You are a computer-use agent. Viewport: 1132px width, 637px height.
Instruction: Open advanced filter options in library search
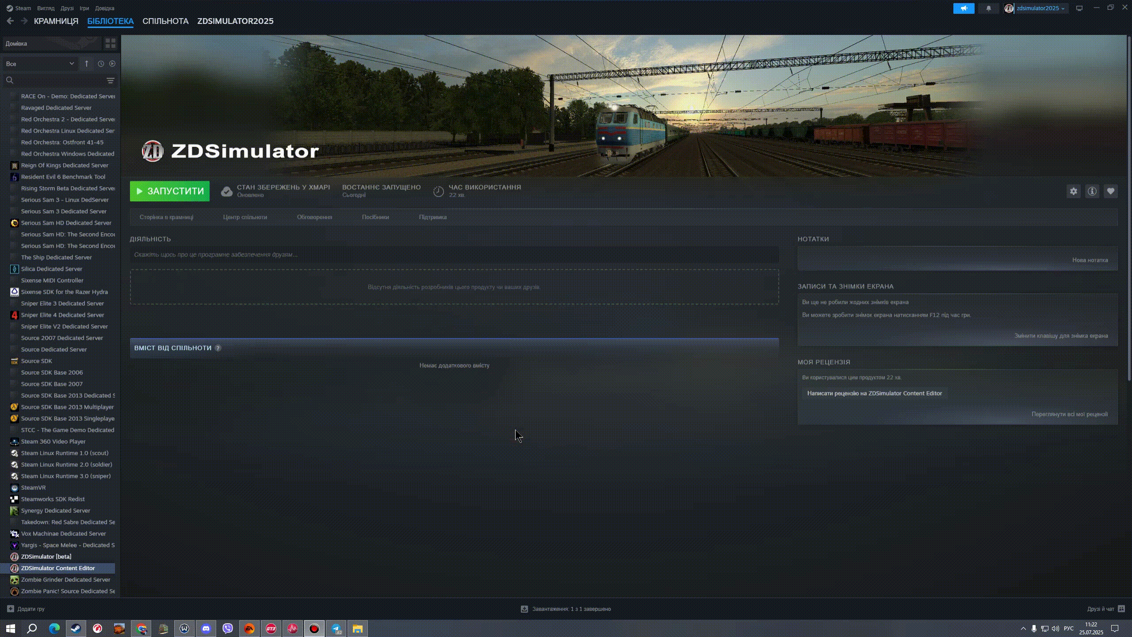point(110,81)
